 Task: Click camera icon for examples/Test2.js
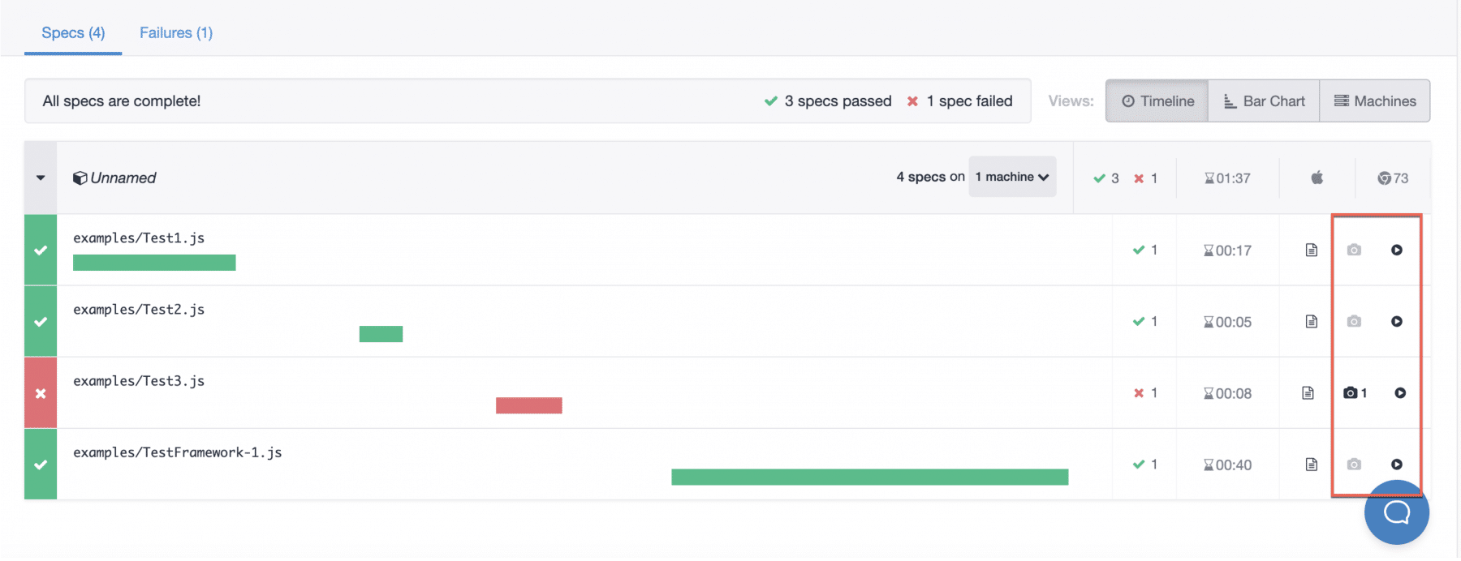[1354, 322]
